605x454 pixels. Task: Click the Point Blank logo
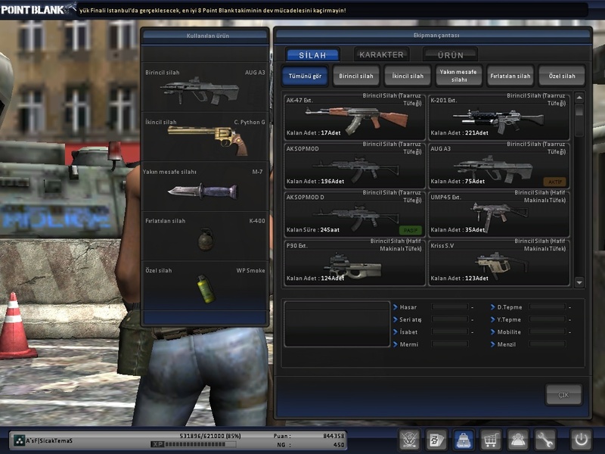click(39, 9)
